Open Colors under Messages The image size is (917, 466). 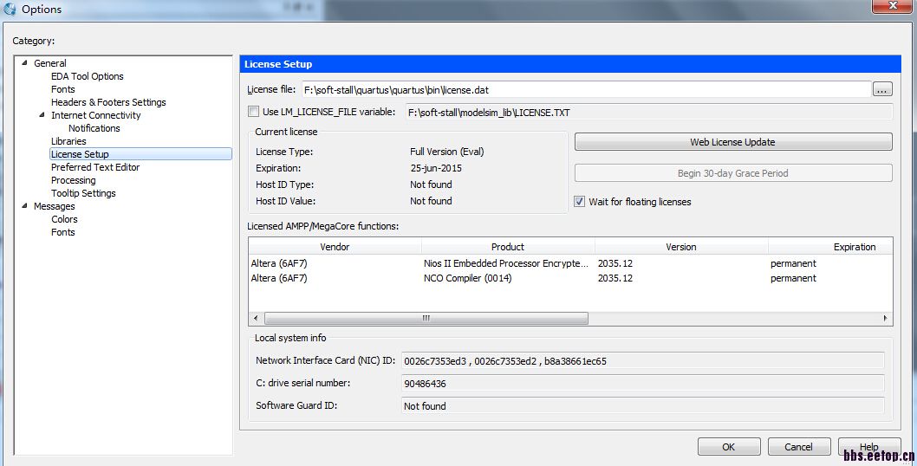64,218
